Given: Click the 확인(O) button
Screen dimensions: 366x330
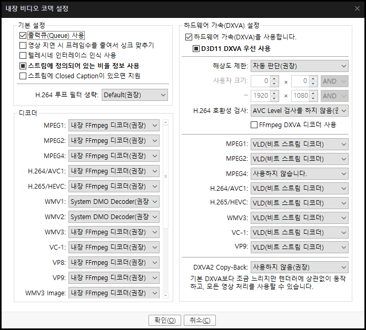Looking at the screenshot, I should click(x=165, y=321).
